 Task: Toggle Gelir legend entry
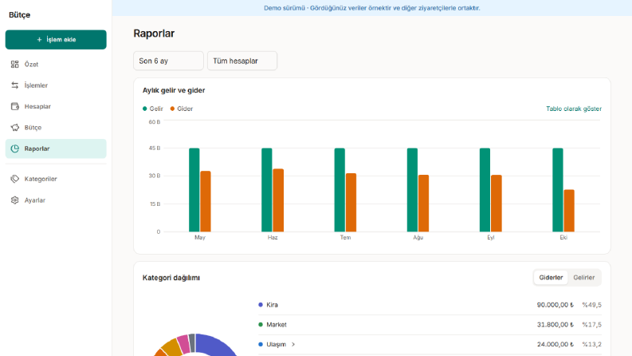coord(153,109)
